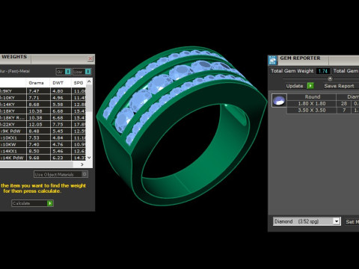Select the 14KY metal row

click(x=43, y=105)
